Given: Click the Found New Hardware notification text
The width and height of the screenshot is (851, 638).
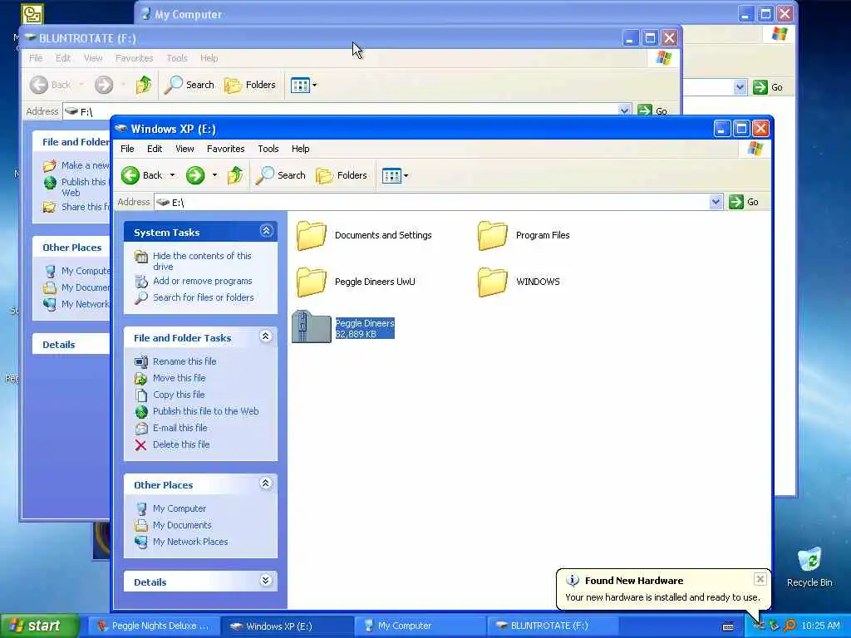Looking at the screenshot, I should point(662,597).
